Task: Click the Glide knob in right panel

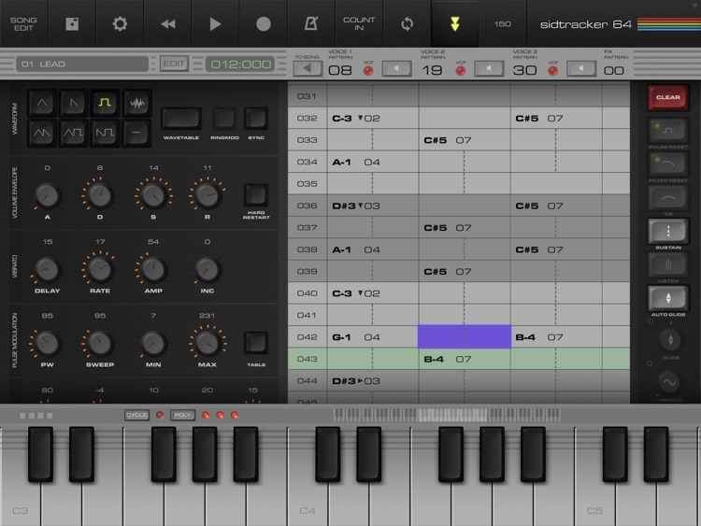Action: 670,340
